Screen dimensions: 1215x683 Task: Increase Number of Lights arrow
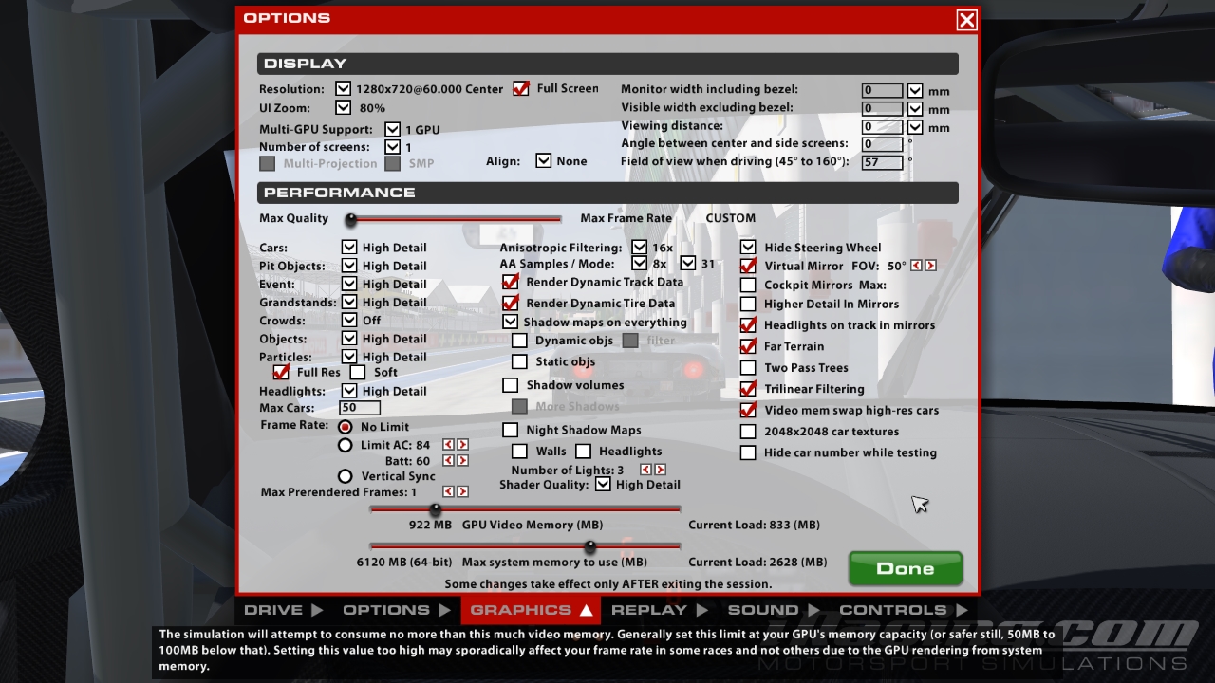[661, 471]
